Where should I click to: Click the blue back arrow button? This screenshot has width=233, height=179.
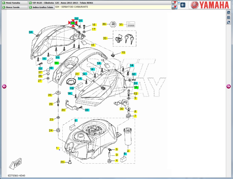click(x=183, y=5)
